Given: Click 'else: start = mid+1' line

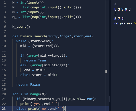Looking at the screenshot, I should point(39,75).
